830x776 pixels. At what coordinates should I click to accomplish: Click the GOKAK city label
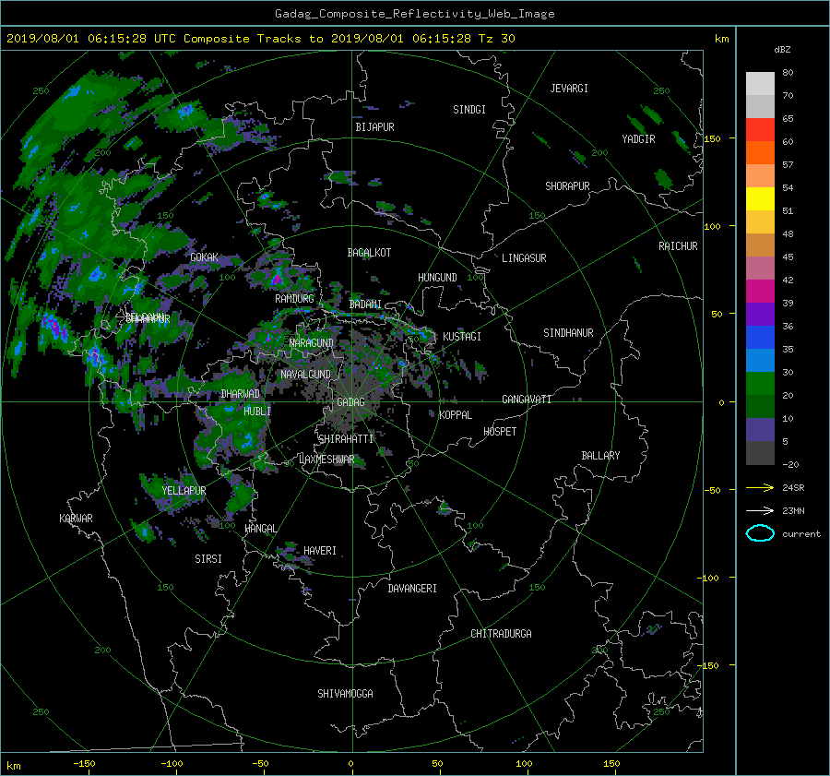[x=204, y=257]
